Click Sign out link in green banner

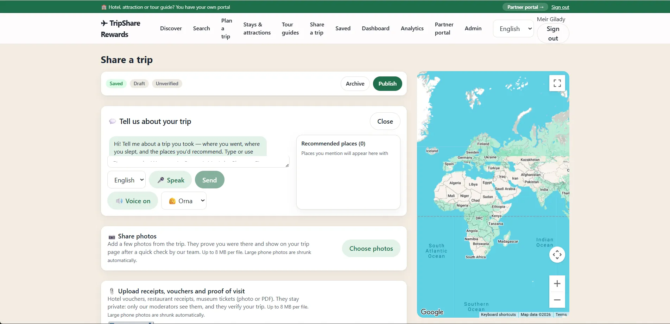pos(560,7)
